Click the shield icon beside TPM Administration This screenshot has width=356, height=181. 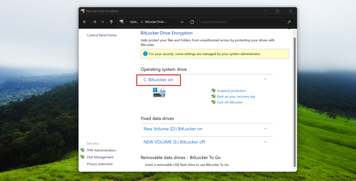(x=82, y=150)
